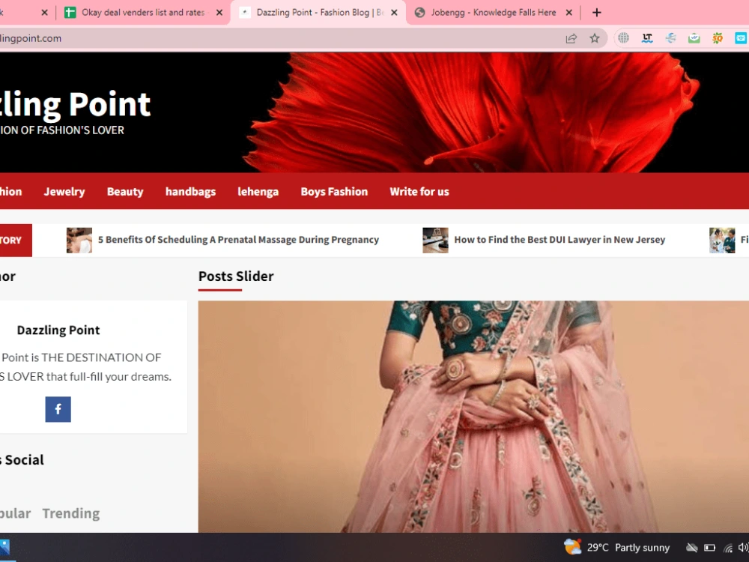Screen dimensions: 749x562
Task: Click the battery icon in system tray
Action: tap(709, 548)
